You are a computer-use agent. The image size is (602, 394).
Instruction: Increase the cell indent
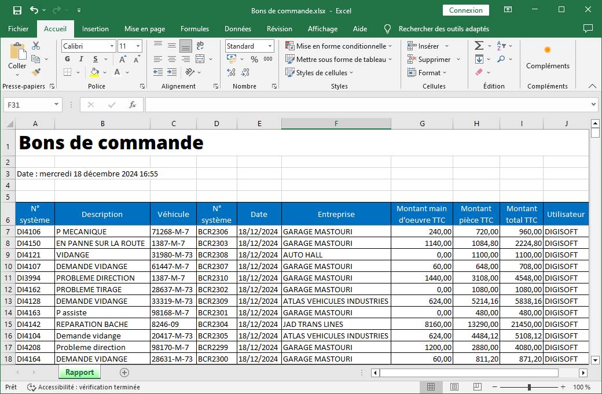tap(172, 72)
